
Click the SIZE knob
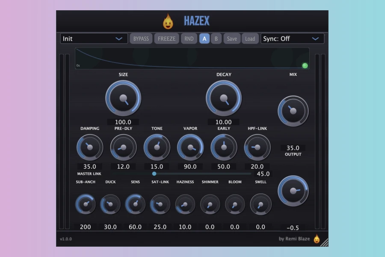tap(123, 98)
